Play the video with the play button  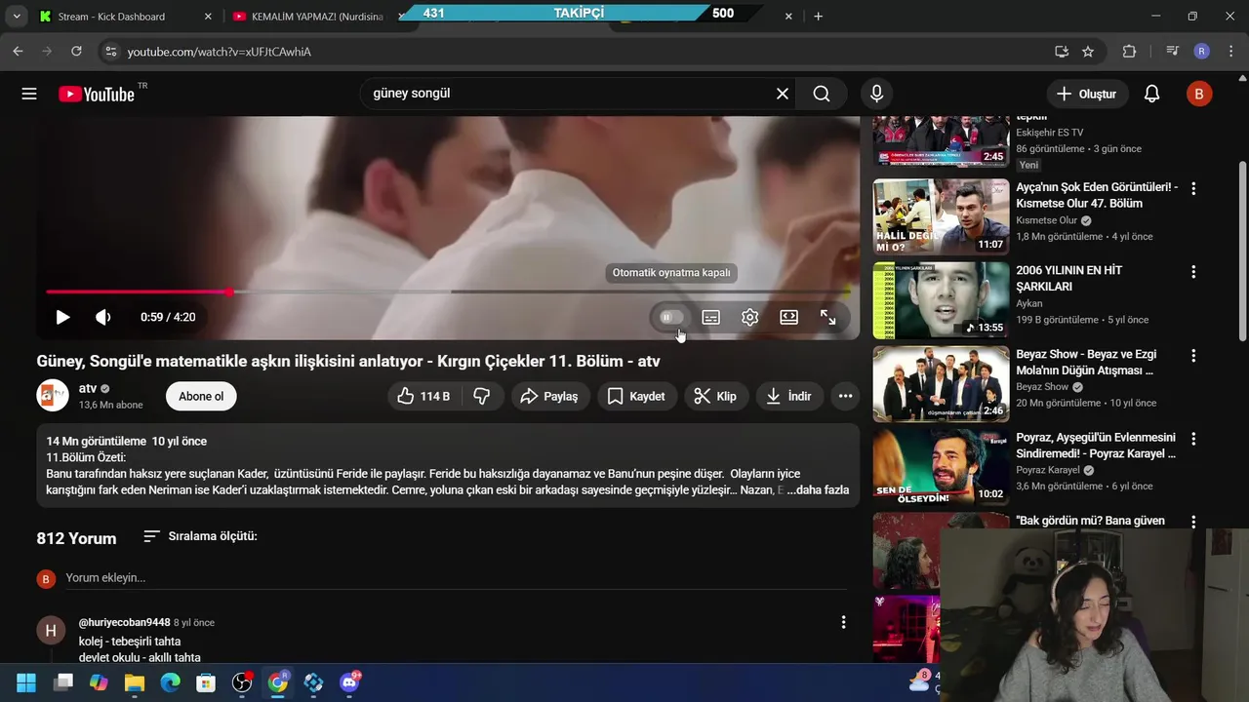tap(62, 317)
